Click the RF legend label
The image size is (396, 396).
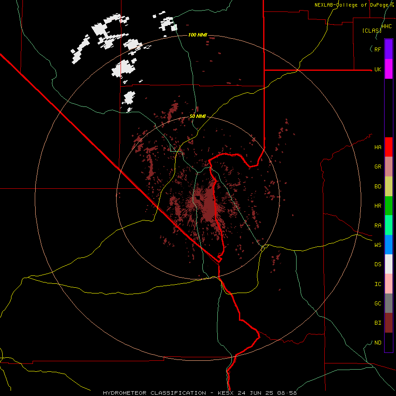378,49
